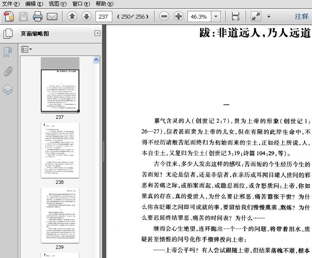Image resolution: width=312 pixels, height=258 pixels.
Task: Zoom out with the minus button
Action: 164,16
